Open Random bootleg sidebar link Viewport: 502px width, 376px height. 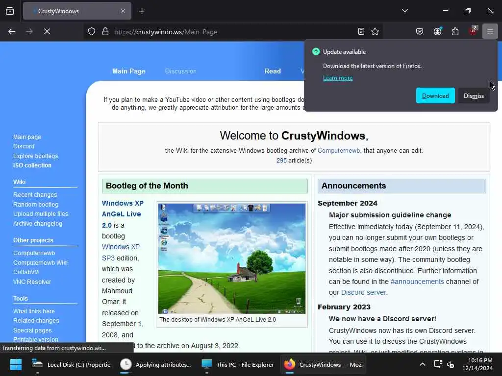click(35, 204)
